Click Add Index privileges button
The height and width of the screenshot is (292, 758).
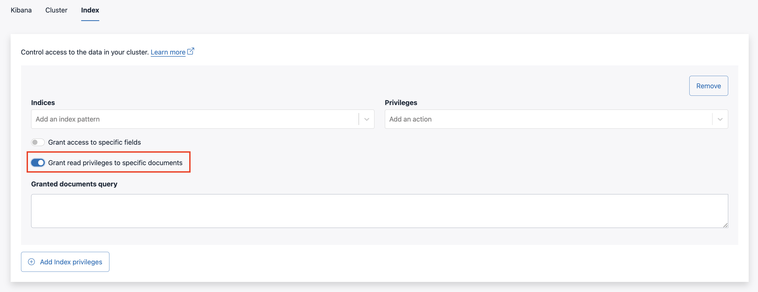coord(65,262)
